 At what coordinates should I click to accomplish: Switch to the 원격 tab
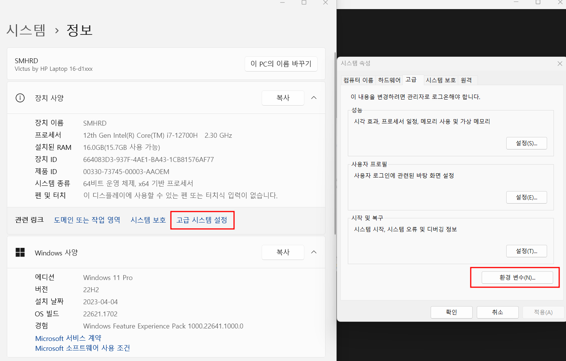pos(467,80)
